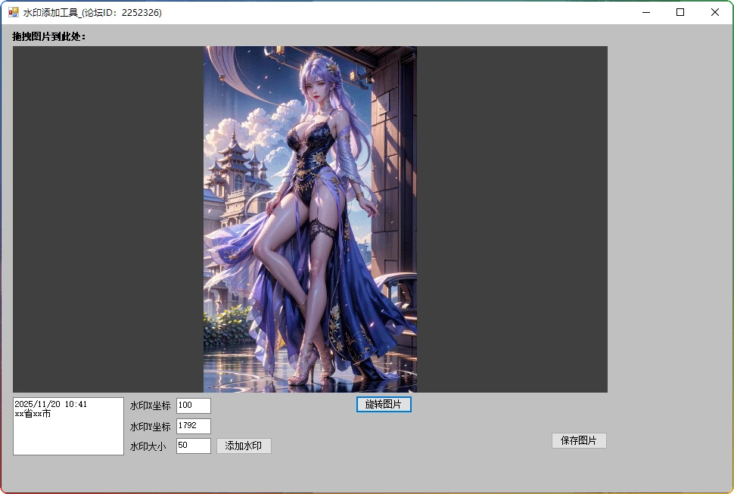Image resolution: width=734 pixels, height=494 pixels.
Task: Focus the 水印Y坐标 field showing 1792
Action: (x=193, y=427)
